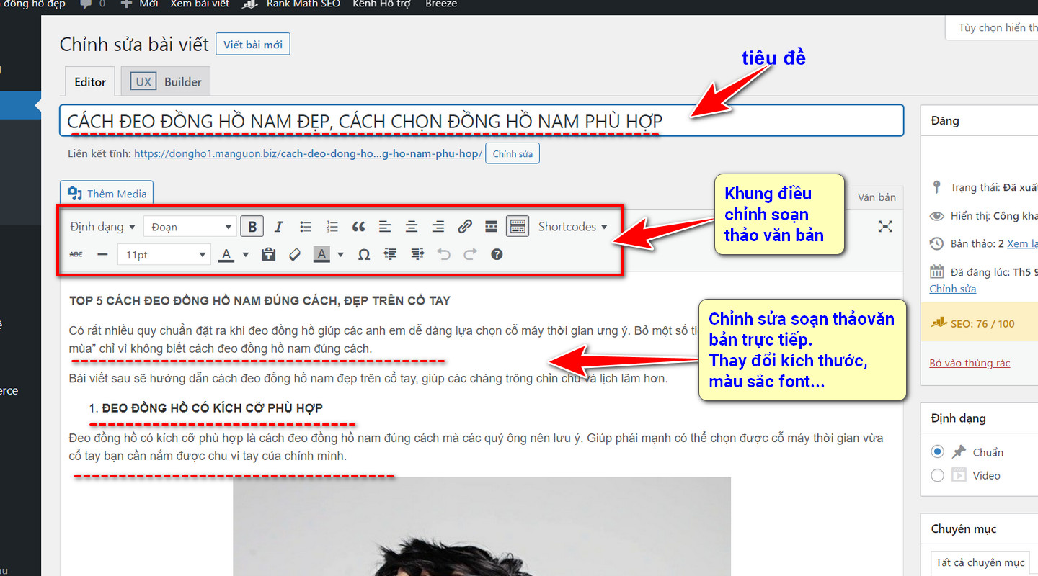This screenshot has height=576, width=1038.
Task: Click the heading TOP 5 CÁCH ĐEO ĐỒNG HỒ NAM
Action: 260,300
